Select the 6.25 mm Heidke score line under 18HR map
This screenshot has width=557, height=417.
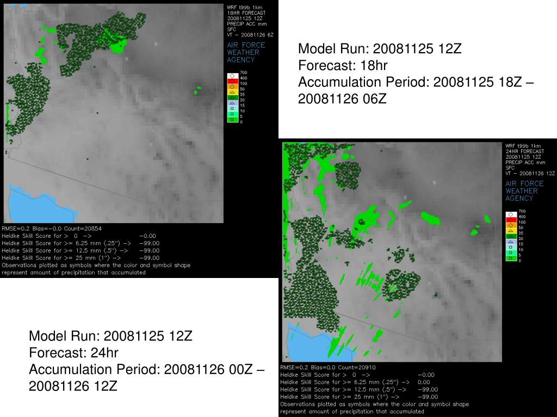(x=81, y=243)
